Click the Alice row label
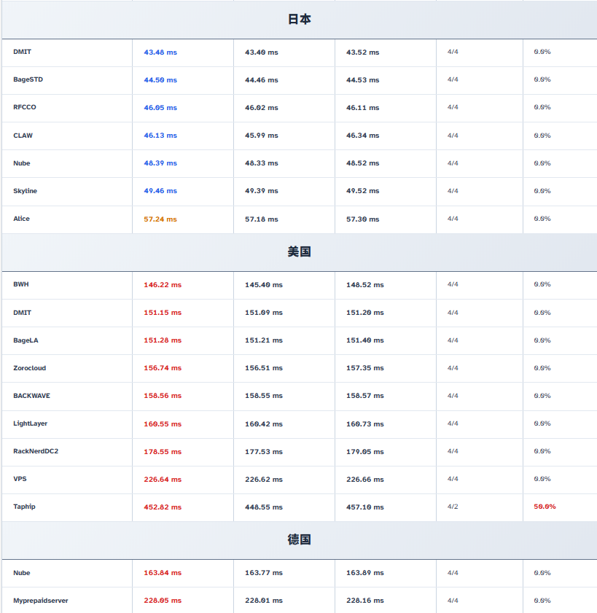This screenshot has height=613, width=597. (21, 219)
